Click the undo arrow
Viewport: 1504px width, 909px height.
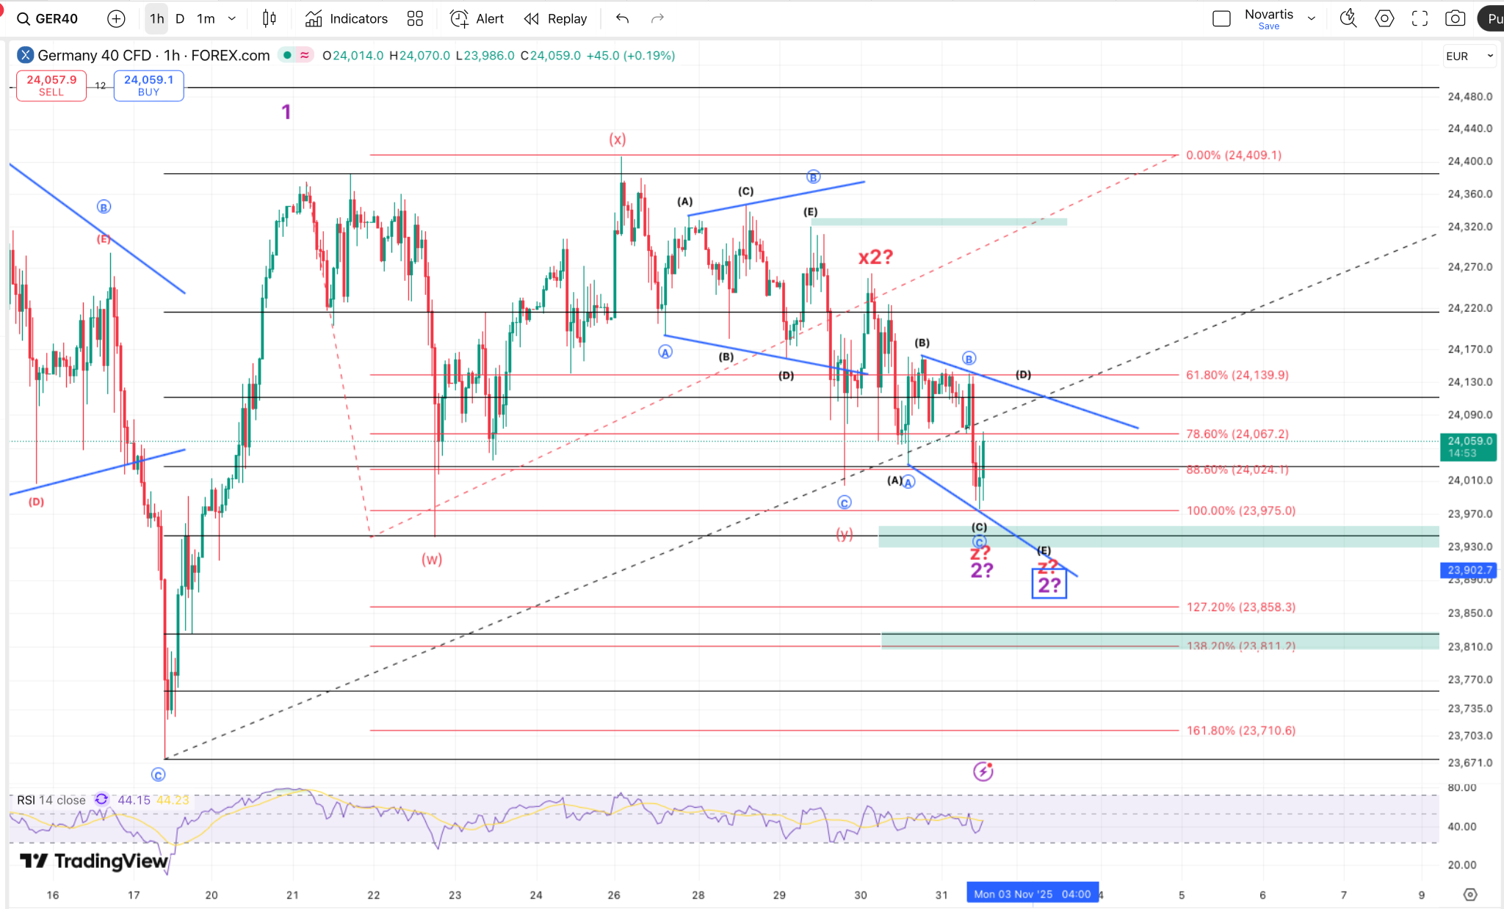[x=622, y=19]
